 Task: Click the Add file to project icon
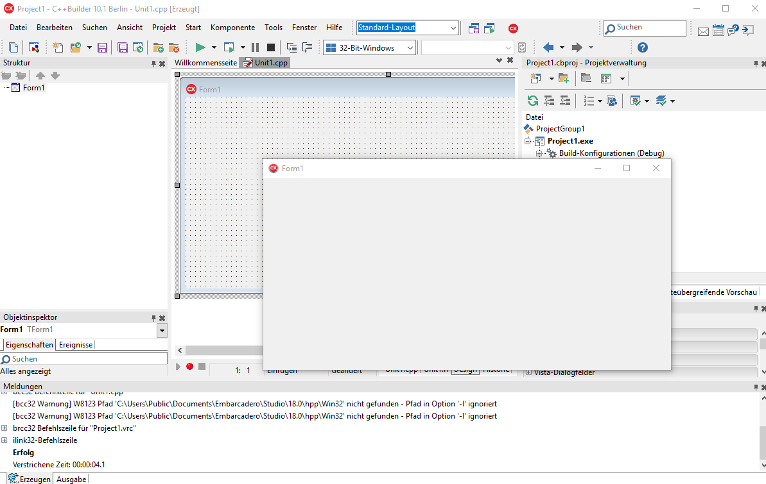[x=159, y=47]
